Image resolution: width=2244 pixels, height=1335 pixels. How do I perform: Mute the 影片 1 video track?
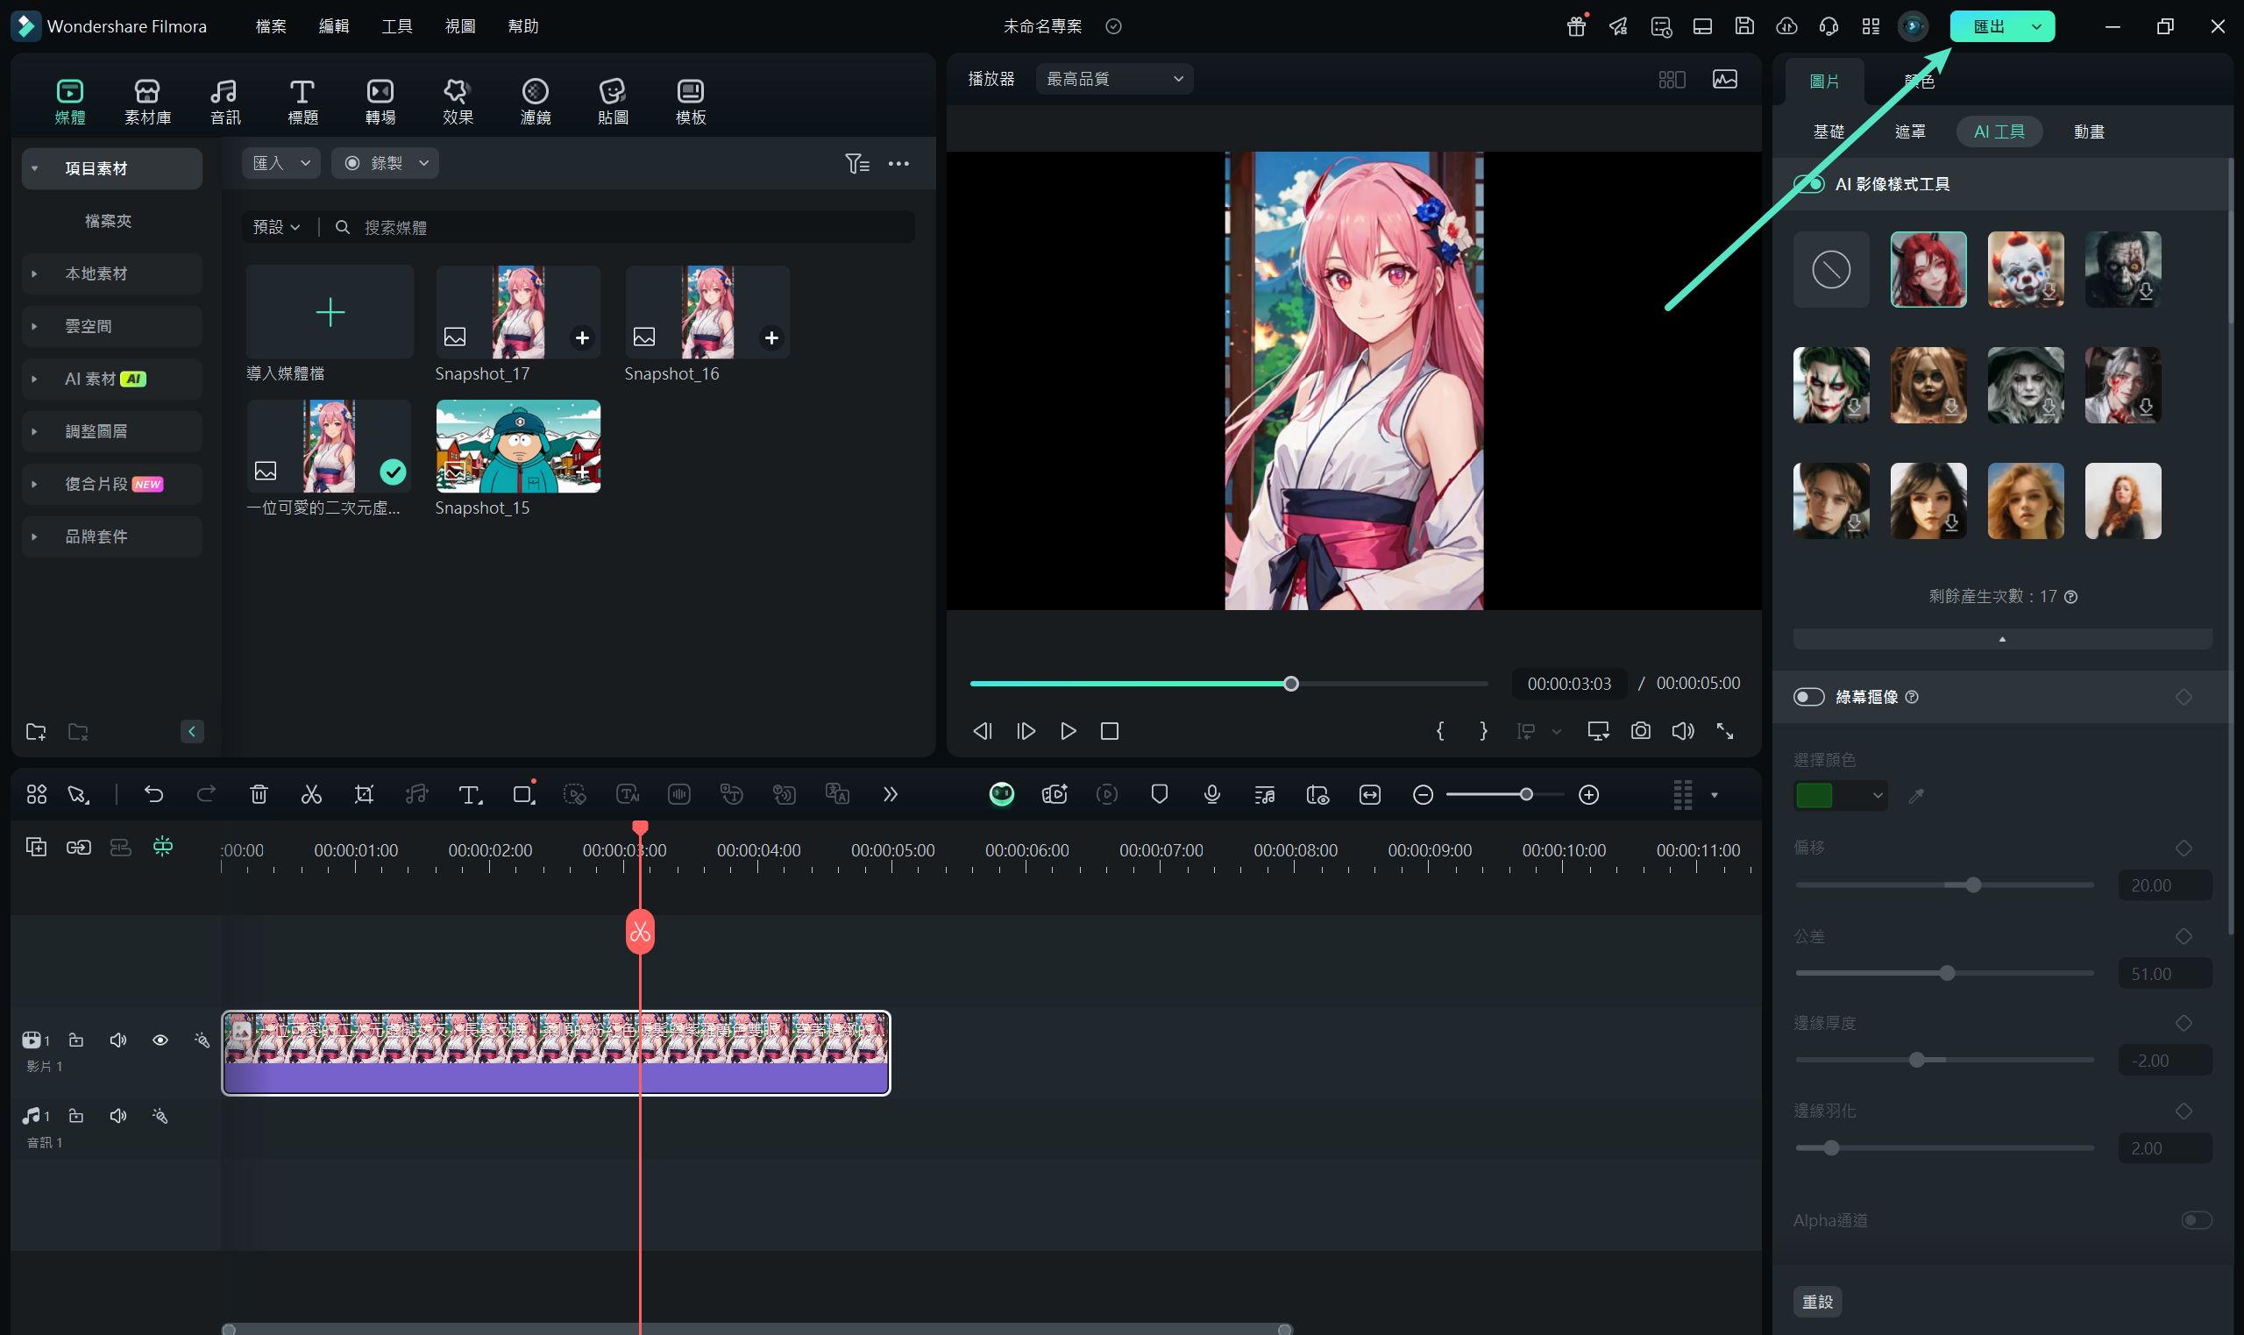[x=117, y=1040]
